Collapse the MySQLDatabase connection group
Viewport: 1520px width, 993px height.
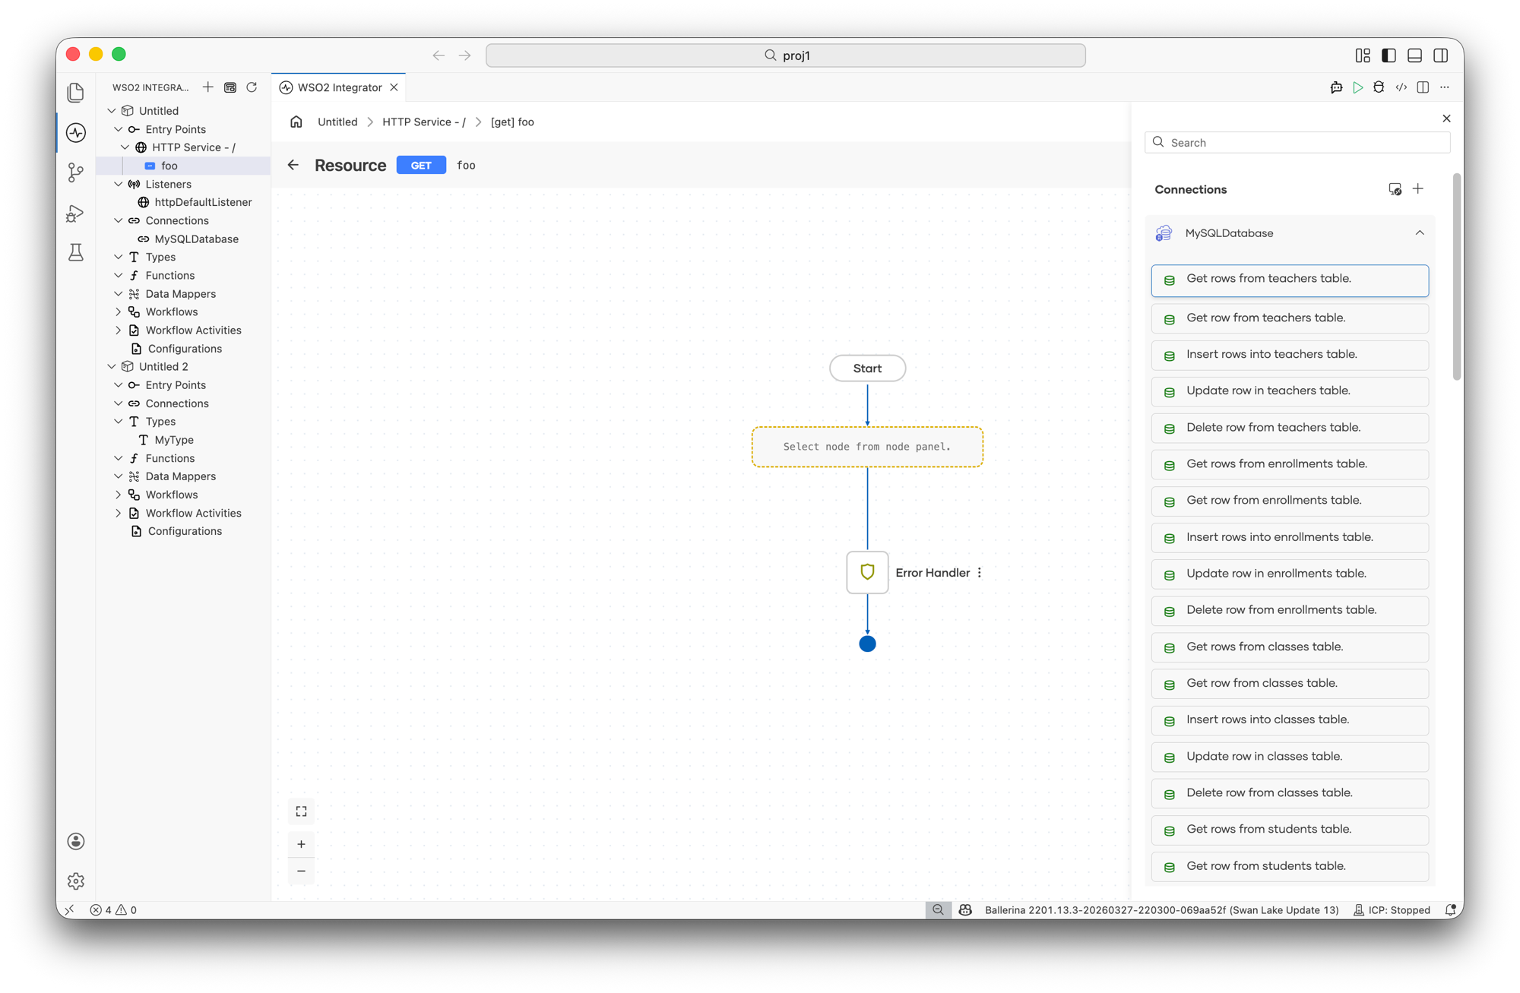(1420, 233)
